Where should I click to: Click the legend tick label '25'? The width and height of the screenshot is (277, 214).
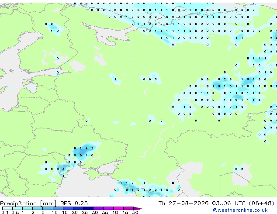pos(85,212)
